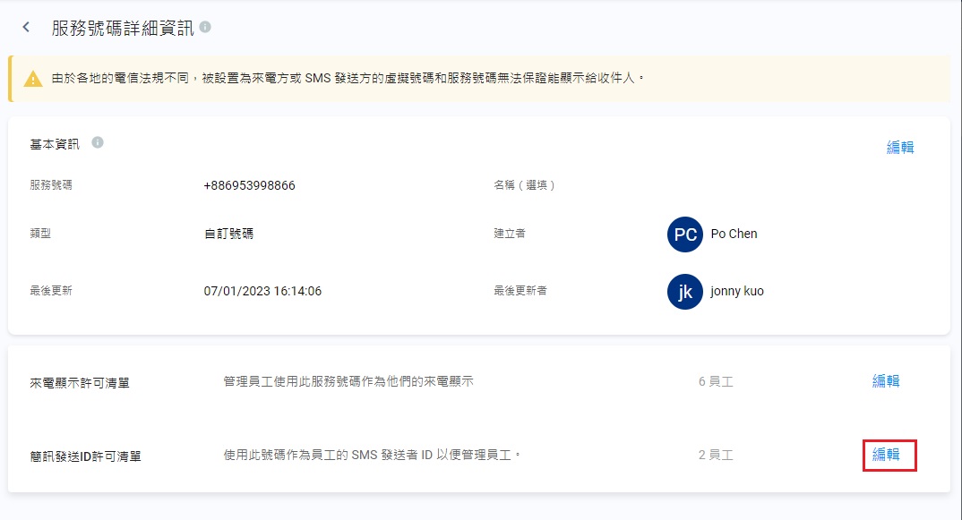Image resolution: width=962 pixels, height=520 pixels.
Task: Edit the 來電顯示許可清單 list
Action: [886, 381]
